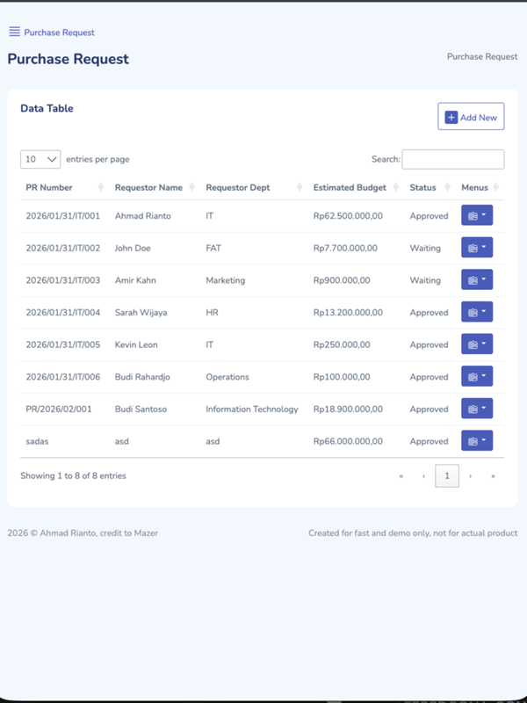Click the Data Table heading
The width and height of the screenshot is (527, 703).
pyautogui.click(x=47, y=108)
